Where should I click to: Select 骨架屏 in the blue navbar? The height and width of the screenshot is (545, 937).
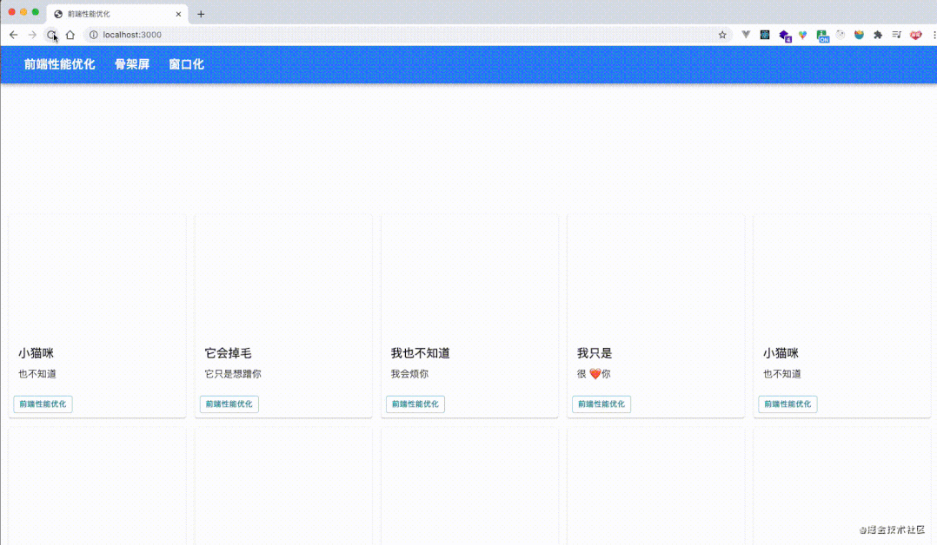click(132, 64)
